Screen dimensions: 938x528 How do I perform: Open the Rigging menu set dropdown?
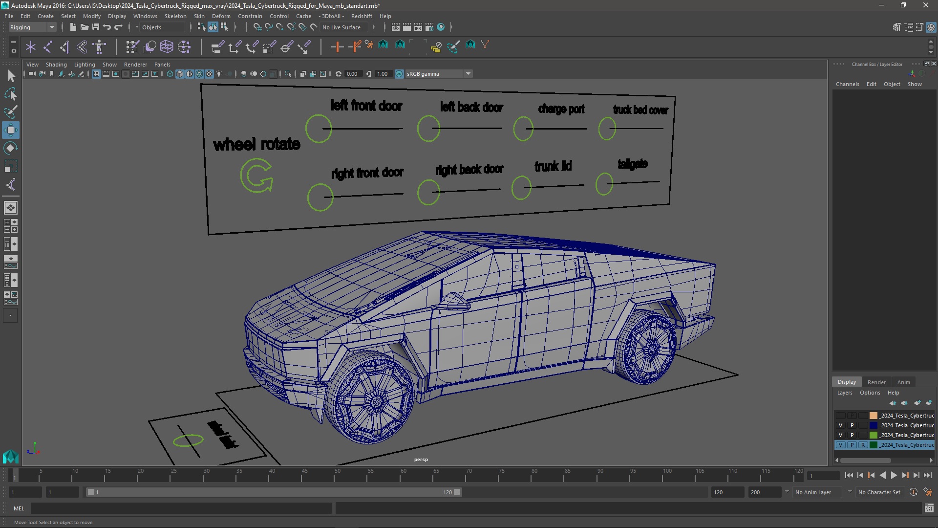[x=32, y=27]
